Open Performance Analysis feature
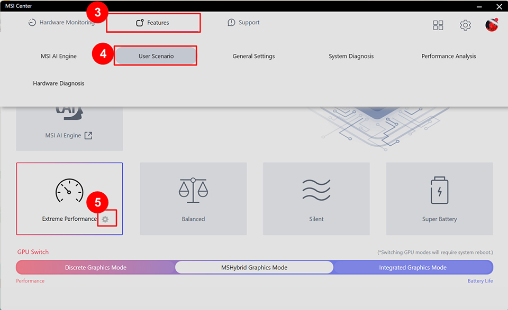 pos(449,57)
